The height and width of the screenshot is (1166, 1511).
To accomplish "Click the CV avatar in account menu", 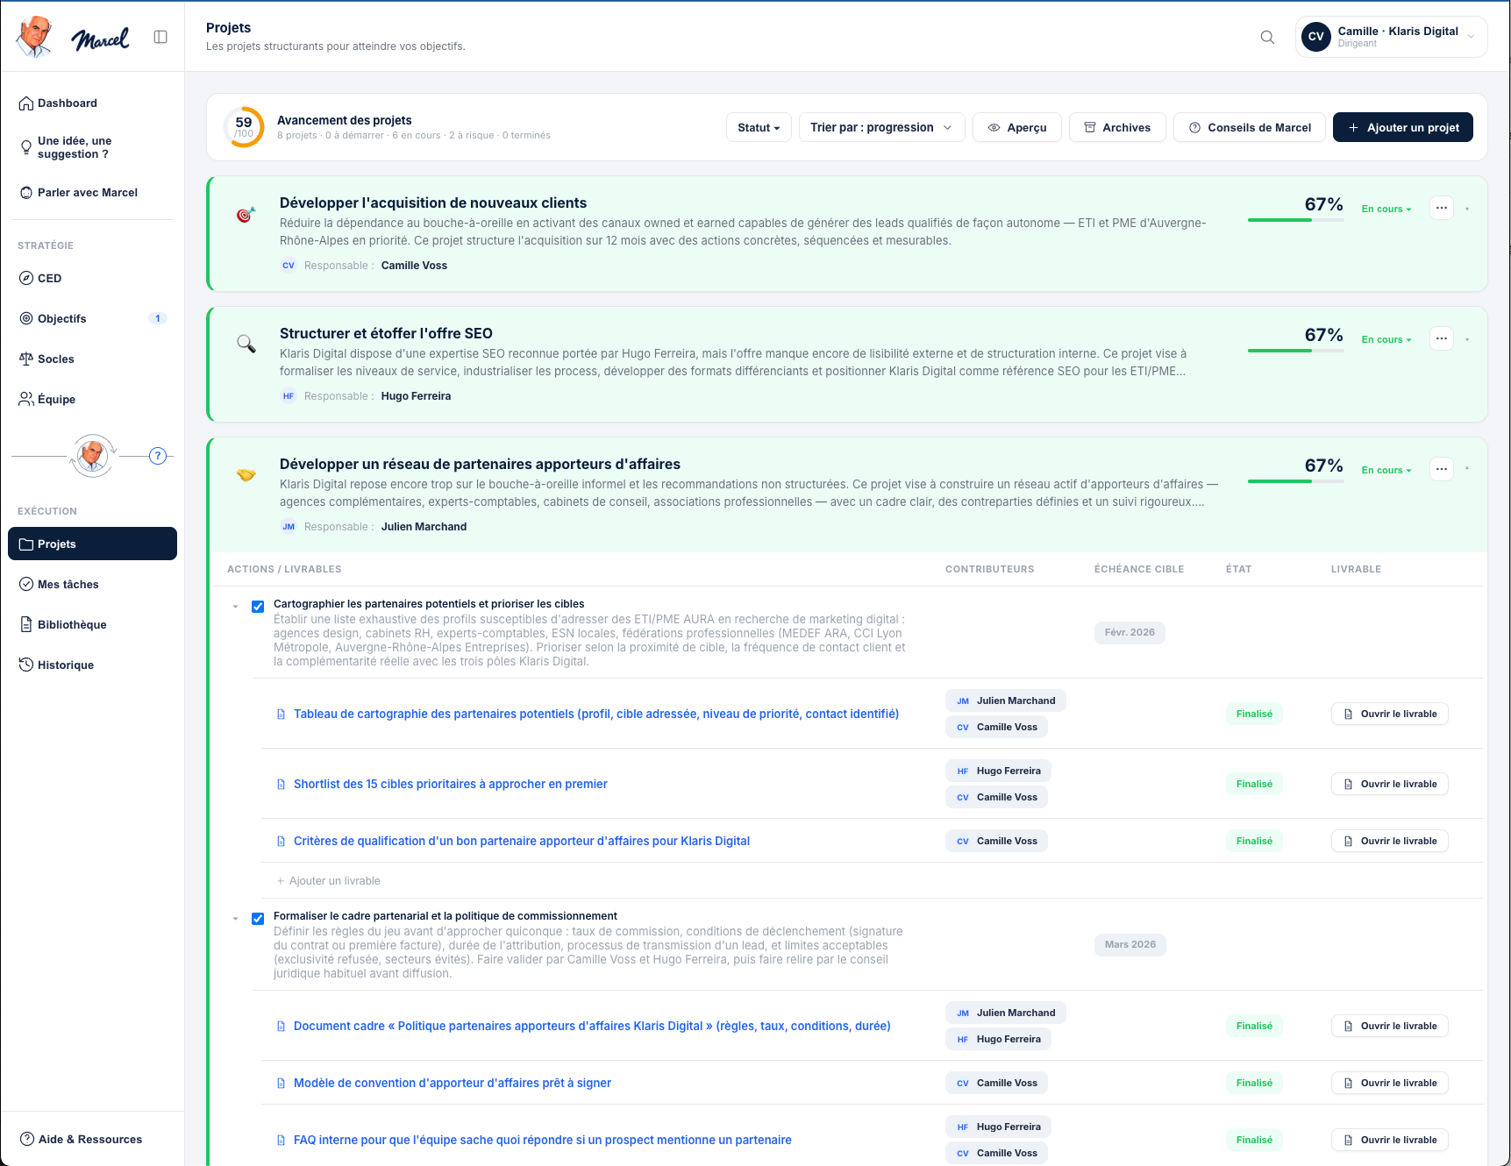I will click(x=1316, y=37).
